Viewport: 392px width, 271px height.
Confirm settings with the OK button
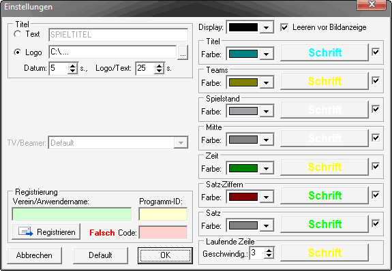click(x=165, y=255)
